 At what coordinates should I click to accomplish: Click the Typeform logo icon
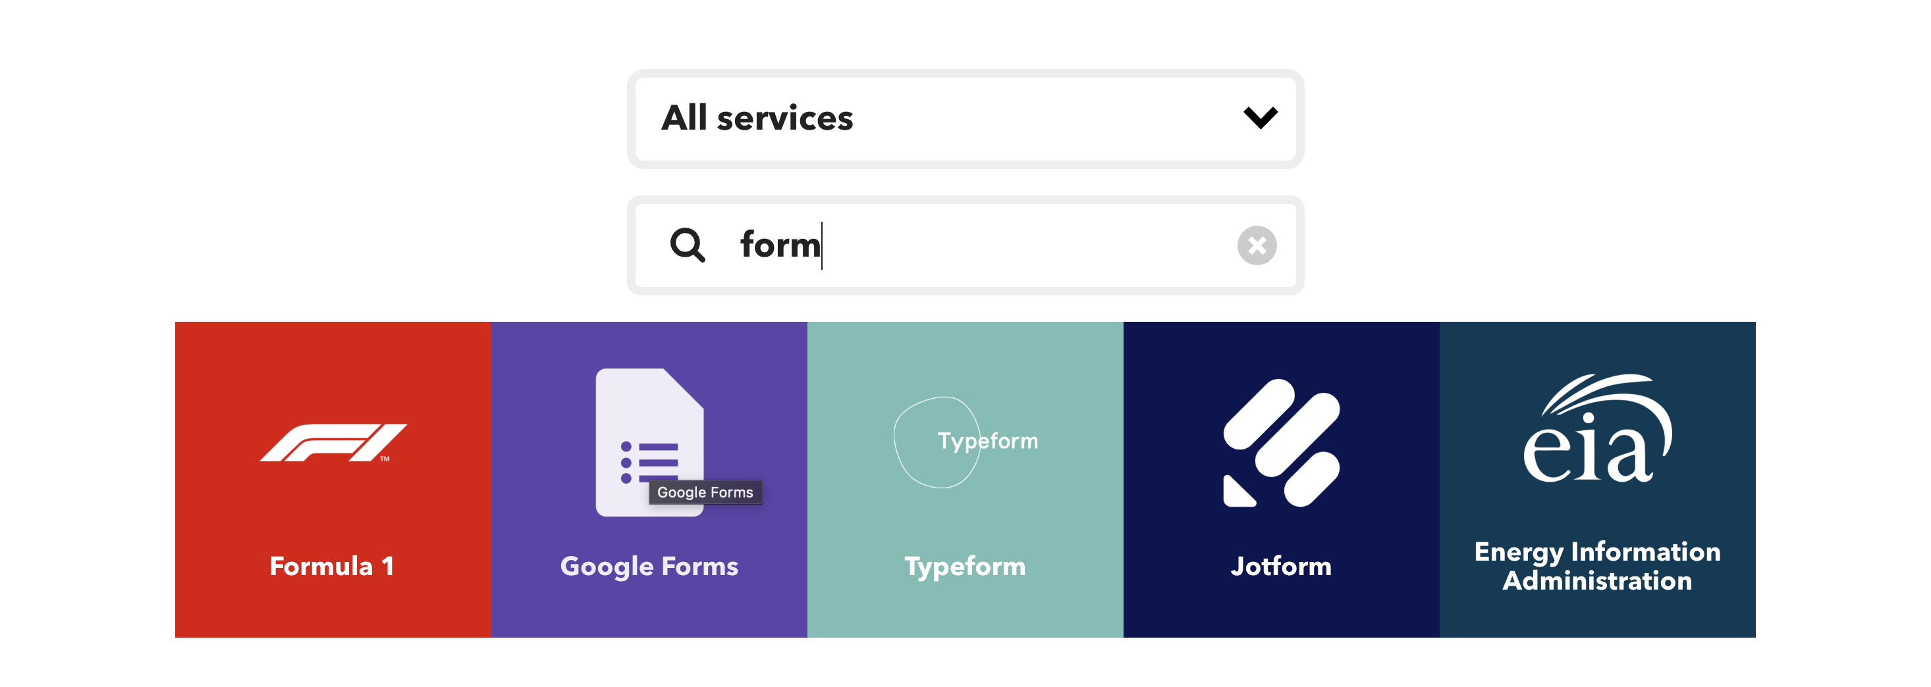pyautogui.click(x=965, y=442)
